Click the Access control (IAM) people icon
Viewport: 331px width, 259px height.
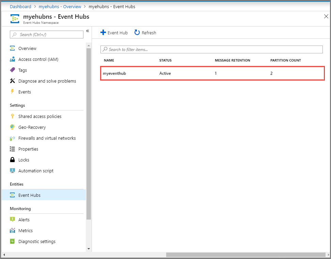[x=13, y=59]
